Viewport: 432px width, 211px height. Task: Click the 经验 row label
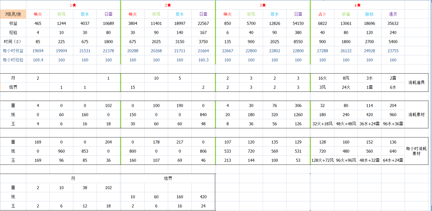click(13, 32)
